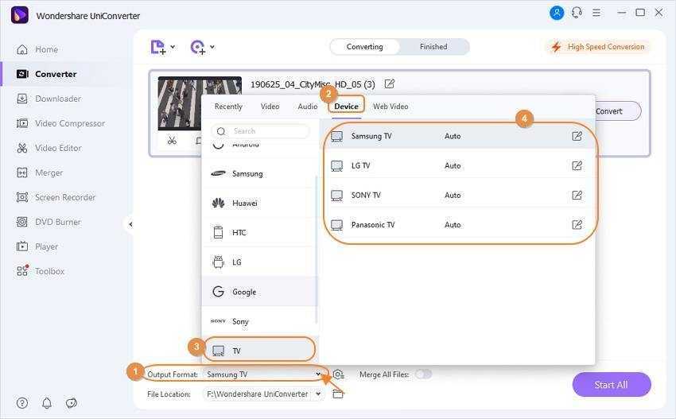This screenshot has height=419, width=676.
Task: Toggle Merge All Files switch
Action: tap(423, 374)
